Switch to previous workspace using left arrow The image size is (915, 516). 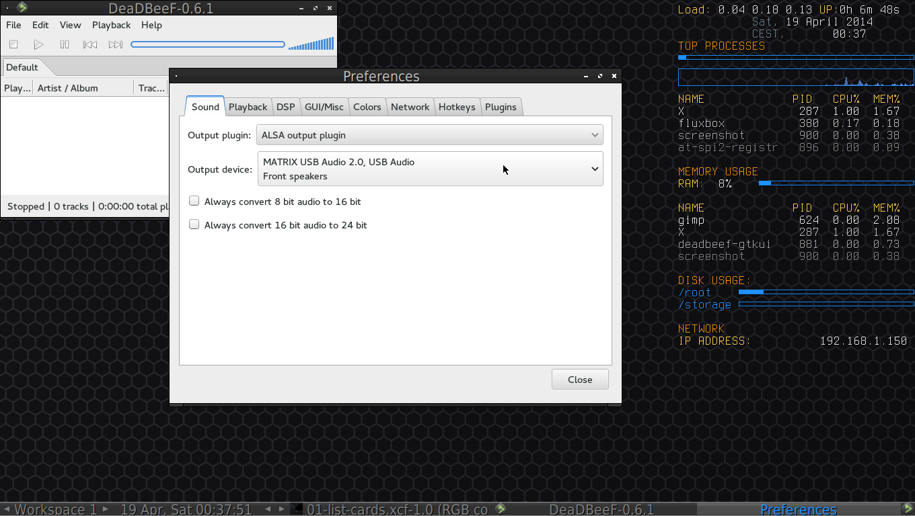tap(7, 509)
